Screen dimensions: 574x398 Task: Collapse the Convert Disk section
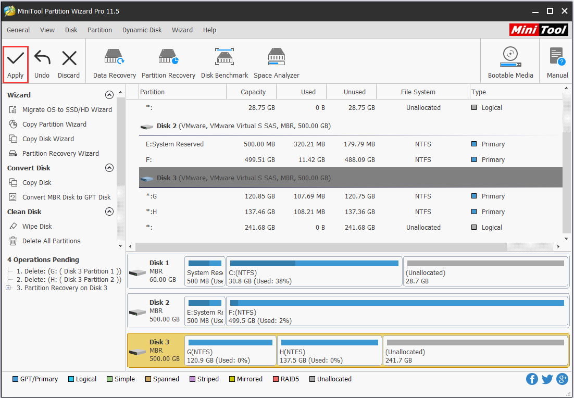click(109, 168)
